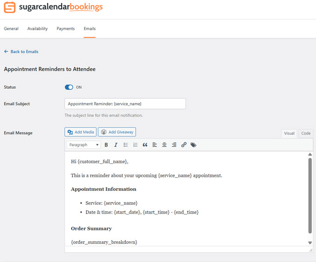Open the smart tags icon
This screenshot has height=262, width=316.
(x=193, y=145)
